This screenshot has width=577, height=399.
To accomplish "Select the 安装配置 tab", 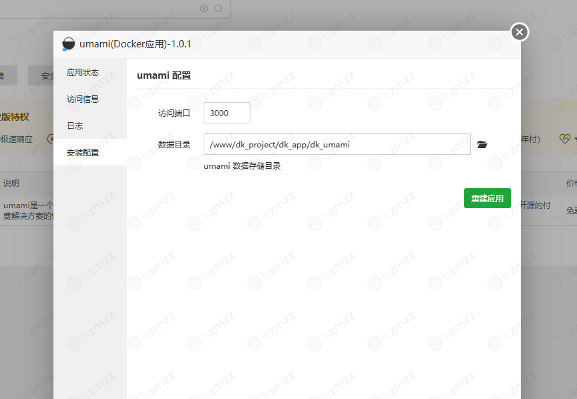I will (90, 152).
